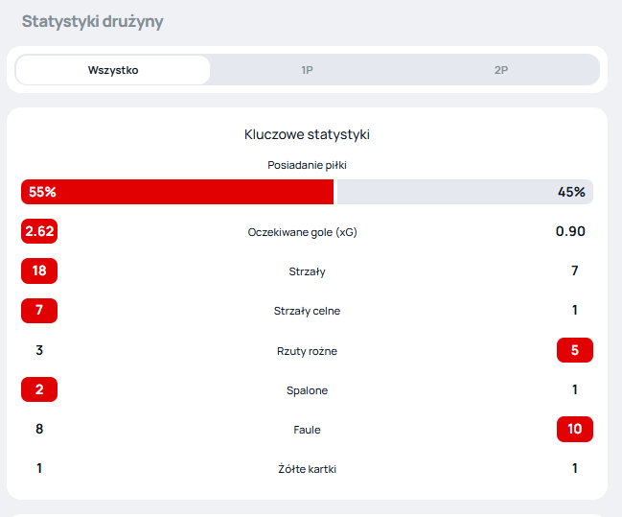Click the "Kluczowe statystyki" section title
The width and height of the screenshot is (622, 517).
pos(307,134)
